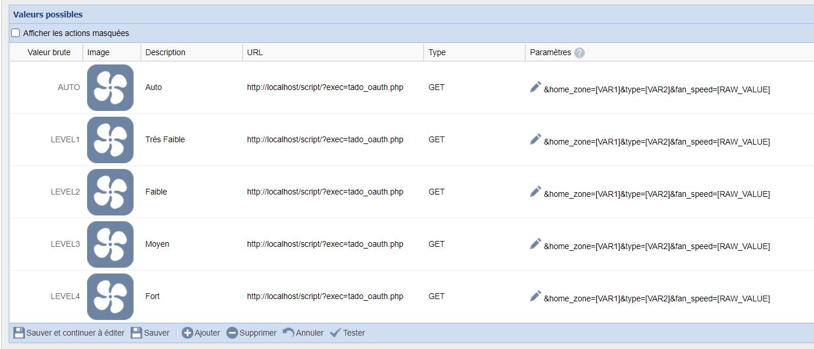Edit parameters pencil in Moyen row

click(535, 244)
